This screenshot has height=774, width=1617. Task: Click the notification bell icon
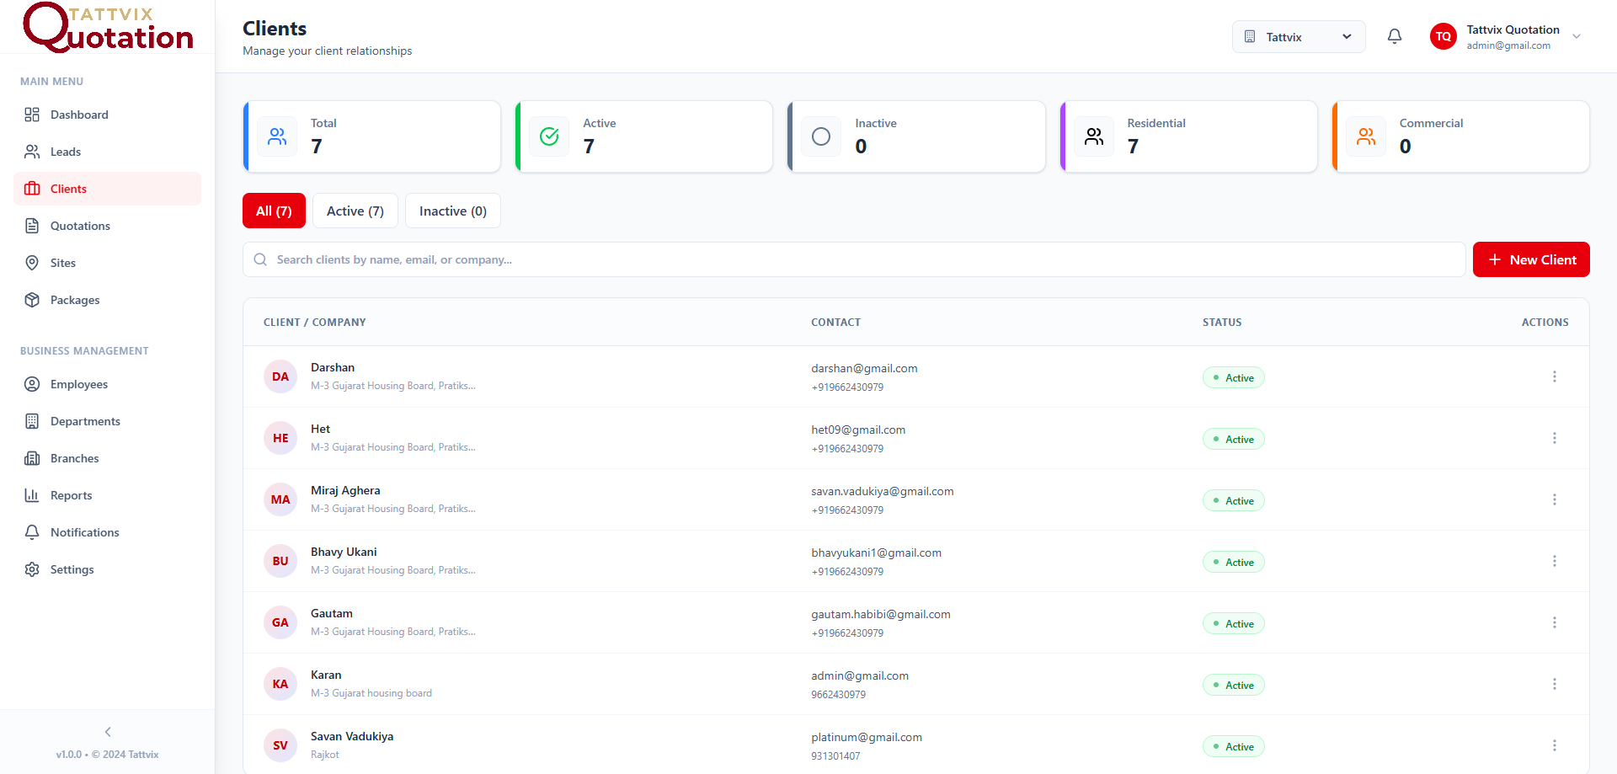(1395, 36)
